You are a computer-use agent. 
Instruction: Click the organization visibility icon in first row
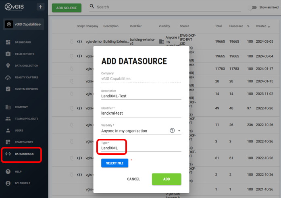(162, 41)
